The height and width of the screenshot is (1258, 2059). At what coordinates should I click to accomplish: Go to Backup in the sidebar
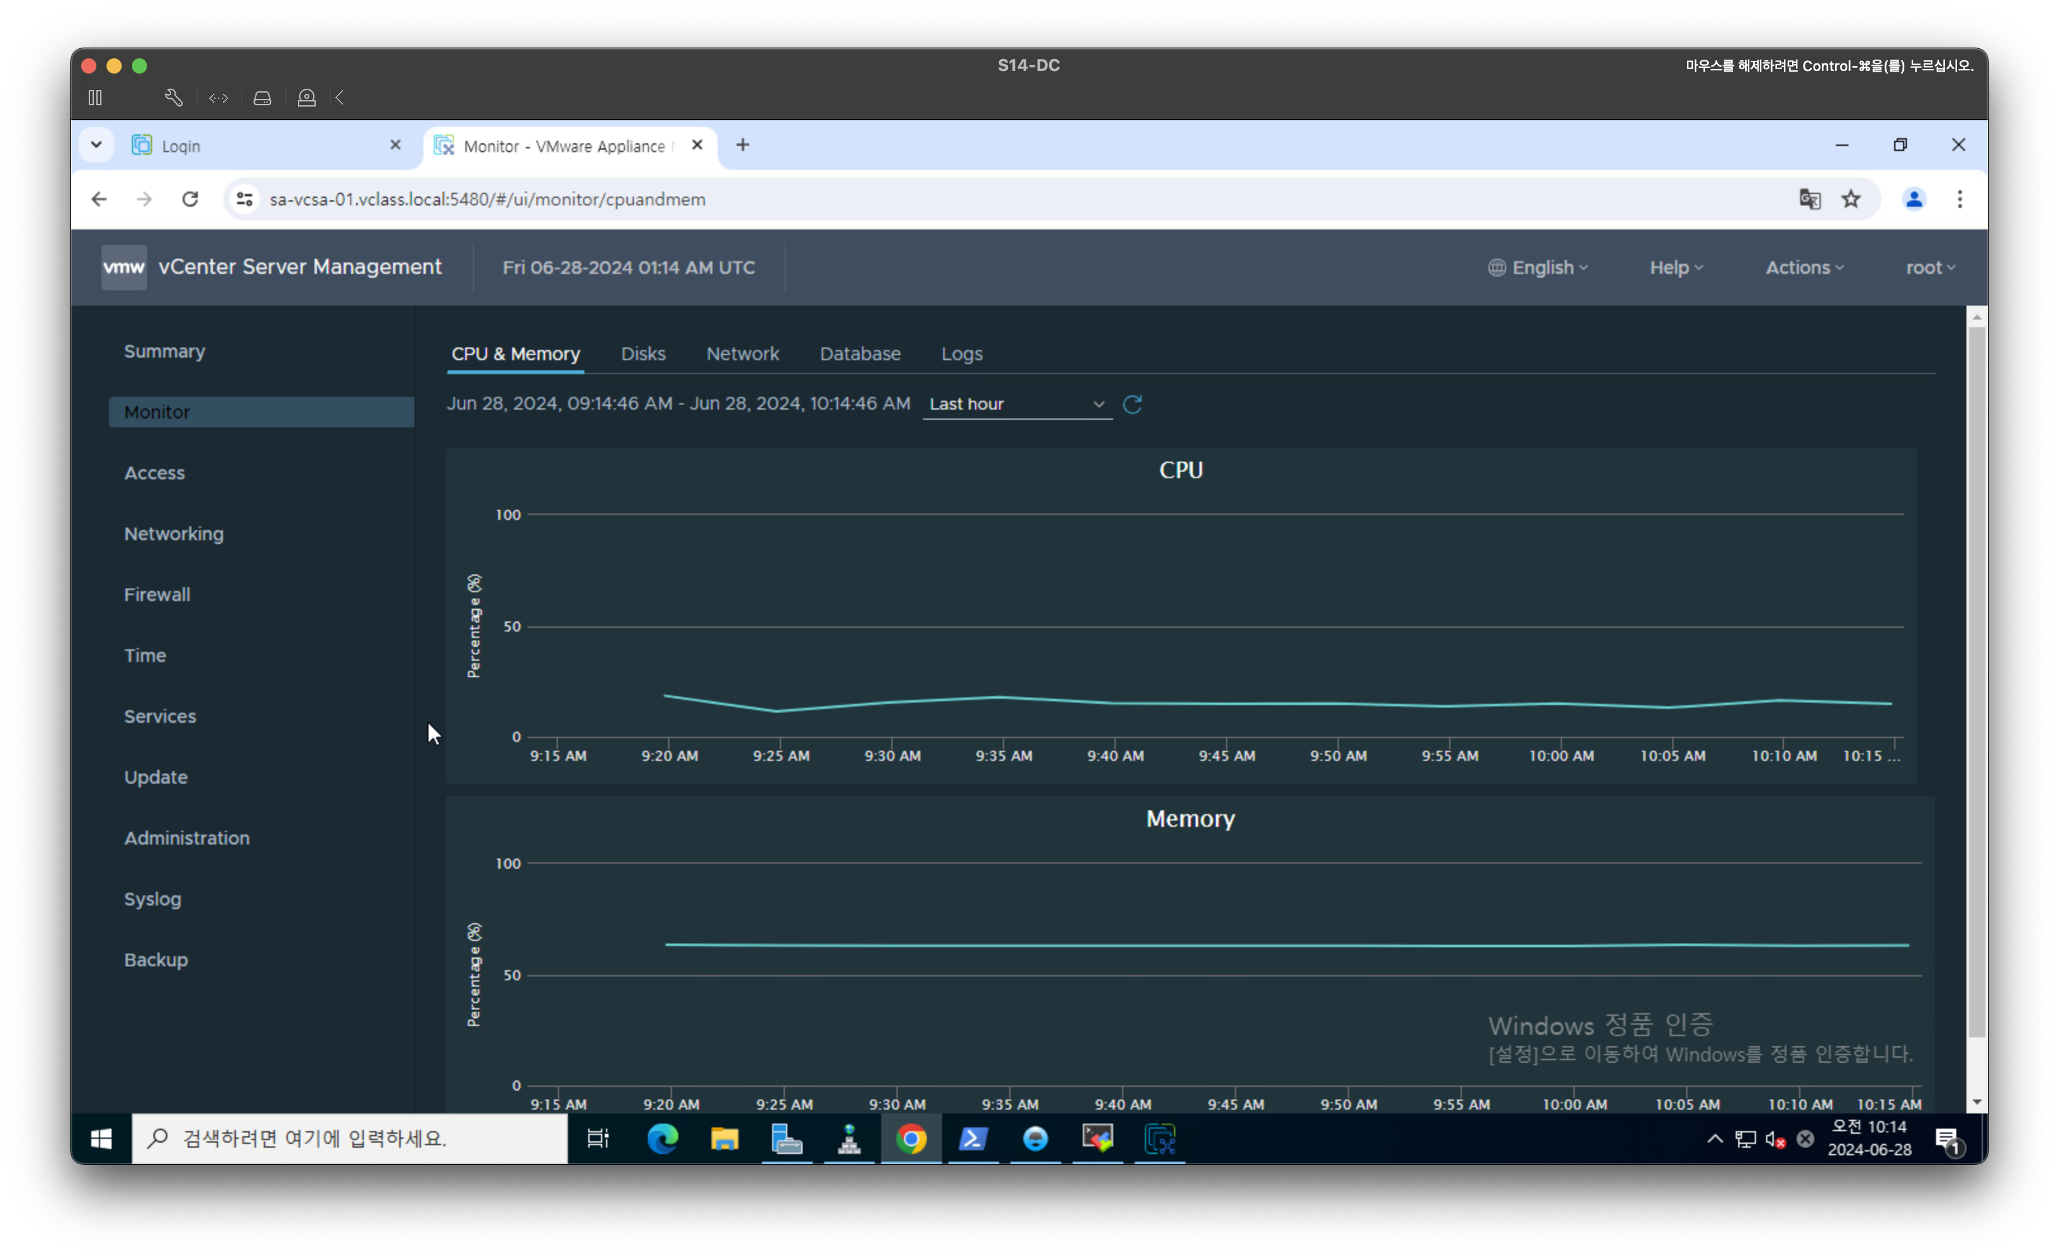click(155, 959)
